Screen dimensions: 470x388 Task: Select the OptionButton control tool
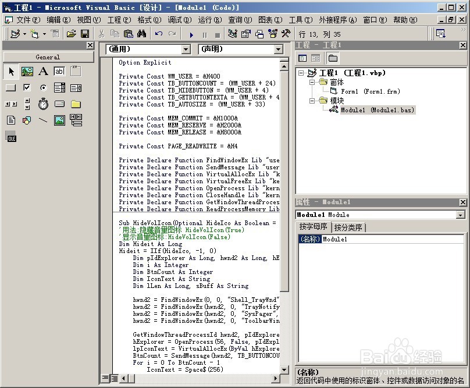(x=44, y=88)
